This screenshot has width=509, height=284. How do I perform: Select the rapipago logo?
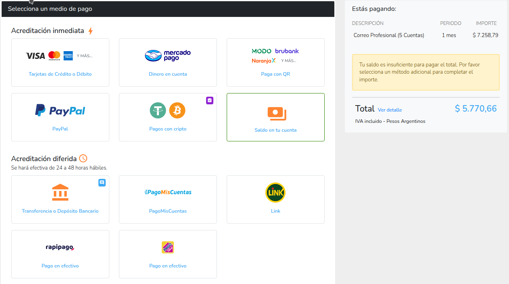(60, 247)
